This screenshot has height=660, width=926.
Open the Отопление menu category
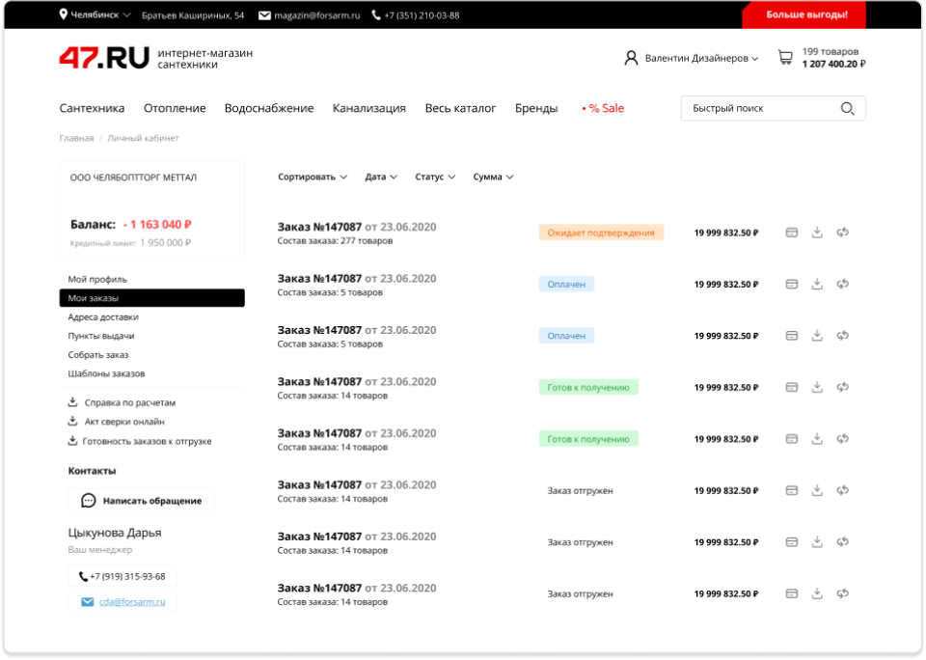coord(175,109)
